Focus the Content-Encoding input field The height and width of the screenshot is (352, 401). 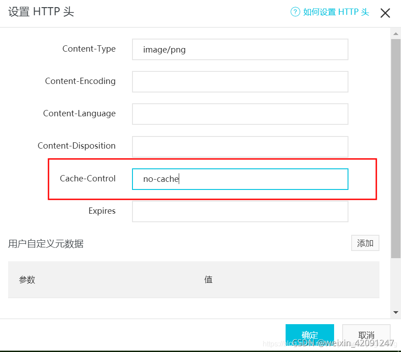[240, 82]
